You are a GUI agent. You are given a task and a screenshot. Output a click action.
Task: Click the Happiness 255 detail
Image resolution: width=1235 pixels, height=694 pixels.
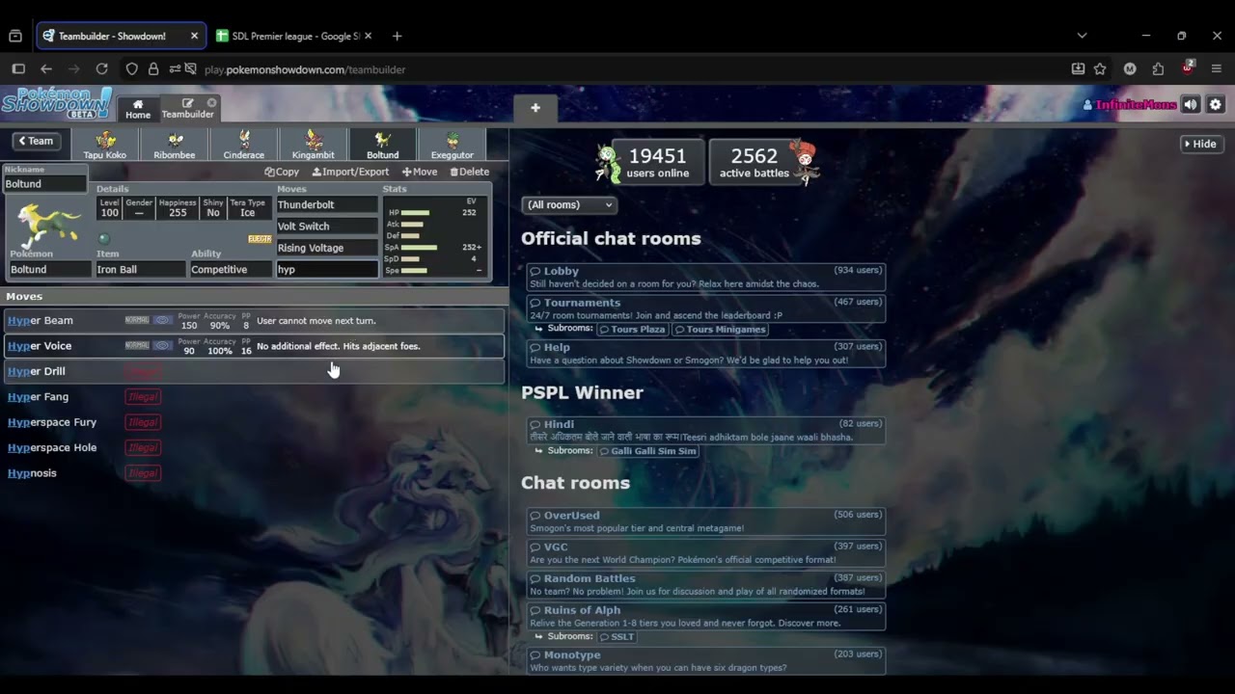coord(178,208)
